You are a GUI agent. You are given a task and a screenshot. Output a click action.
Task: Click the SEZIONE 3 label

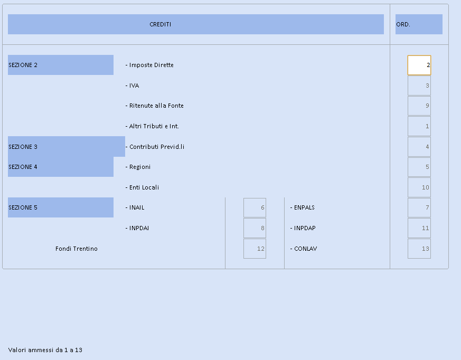coord(67,147)
